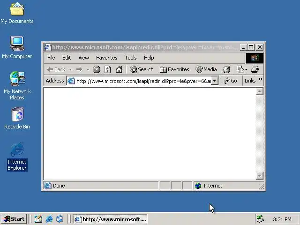Click the page icon in address bar
300x225 pixels.
click(x=71, y=81)
